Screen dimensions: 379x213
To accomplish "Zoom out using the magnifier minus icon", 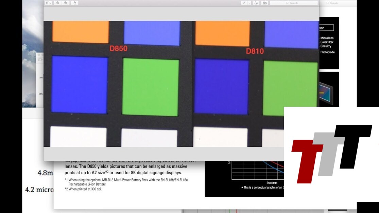I will pyautogui.click(x=58, y=3).
